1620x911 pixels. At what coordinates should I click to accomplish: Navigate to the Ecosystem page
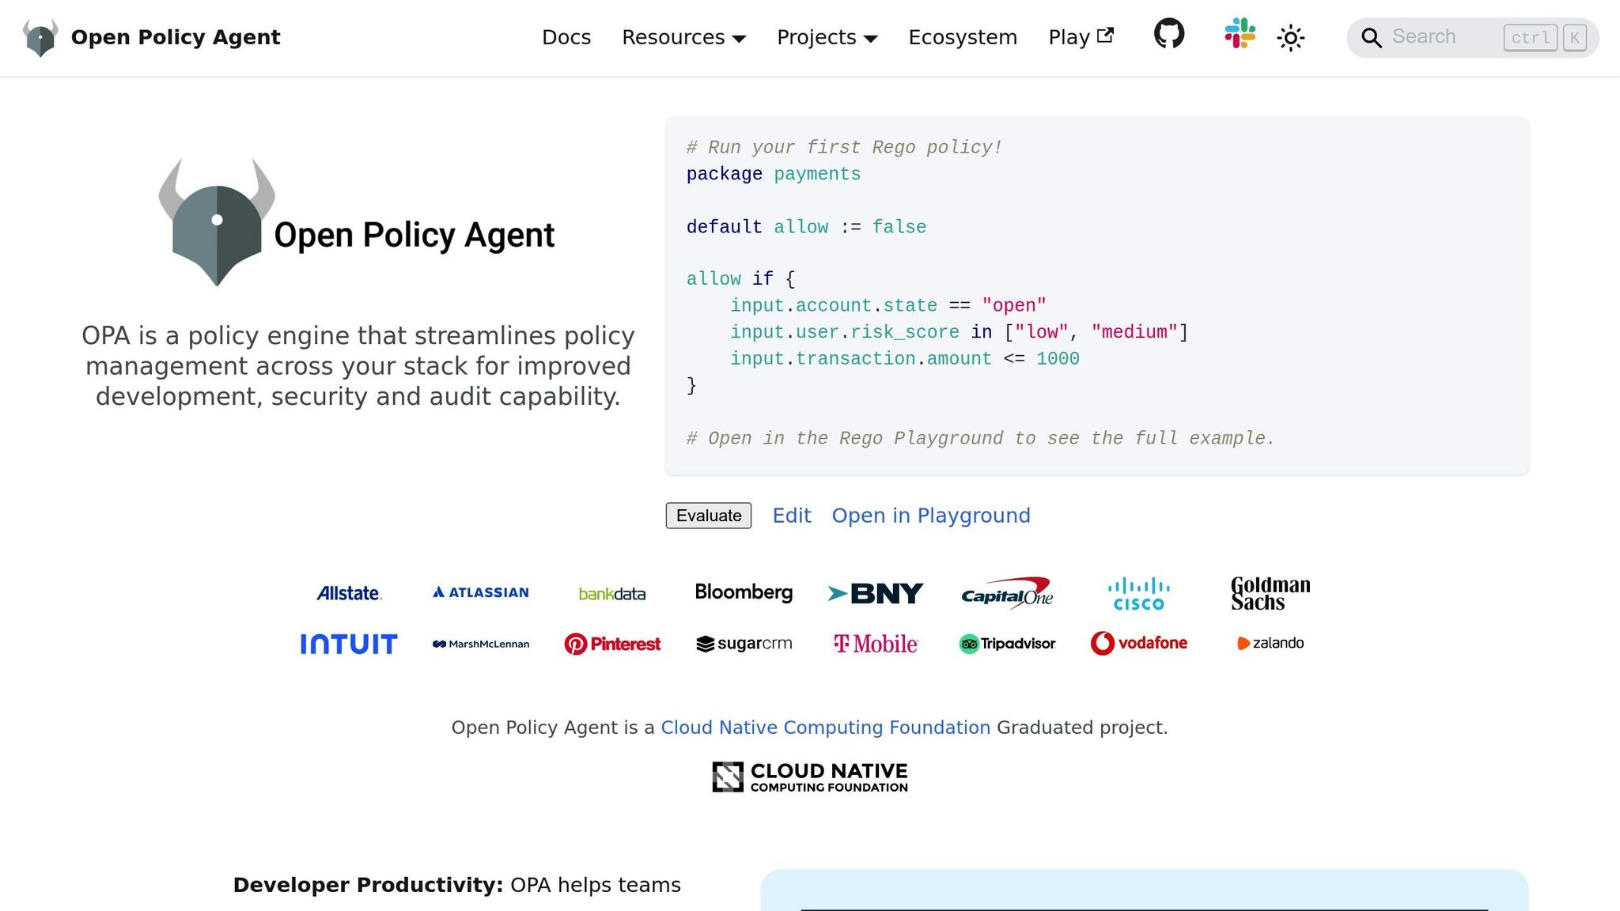click(963, 36)
